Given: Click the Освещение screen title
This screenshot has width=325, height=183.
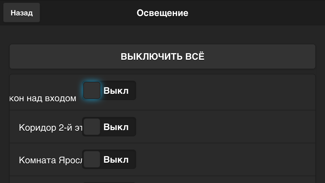Looking at the screenshot, I should [162, 13].
